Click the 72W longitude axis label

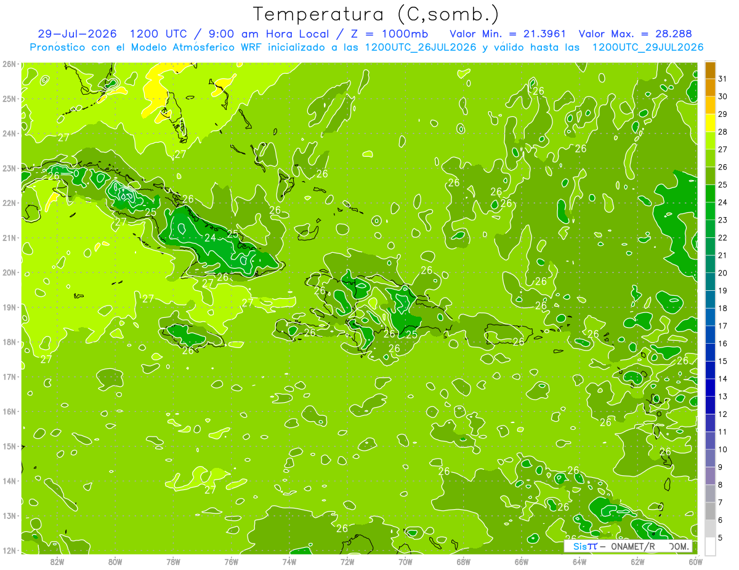tap(347, 561)
